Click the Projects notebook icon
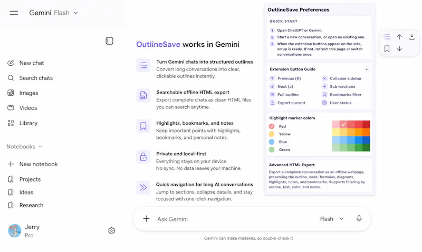422x252 pixels. tap(11, 179)
